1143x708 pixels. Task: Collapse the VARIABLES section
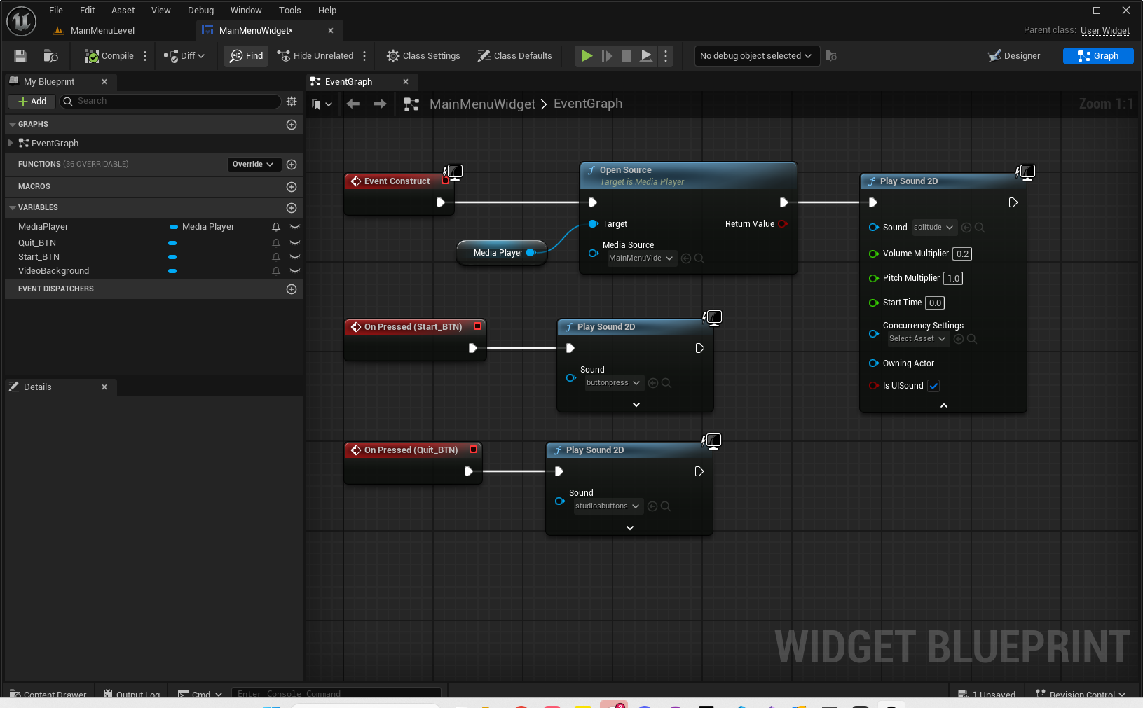12,208
